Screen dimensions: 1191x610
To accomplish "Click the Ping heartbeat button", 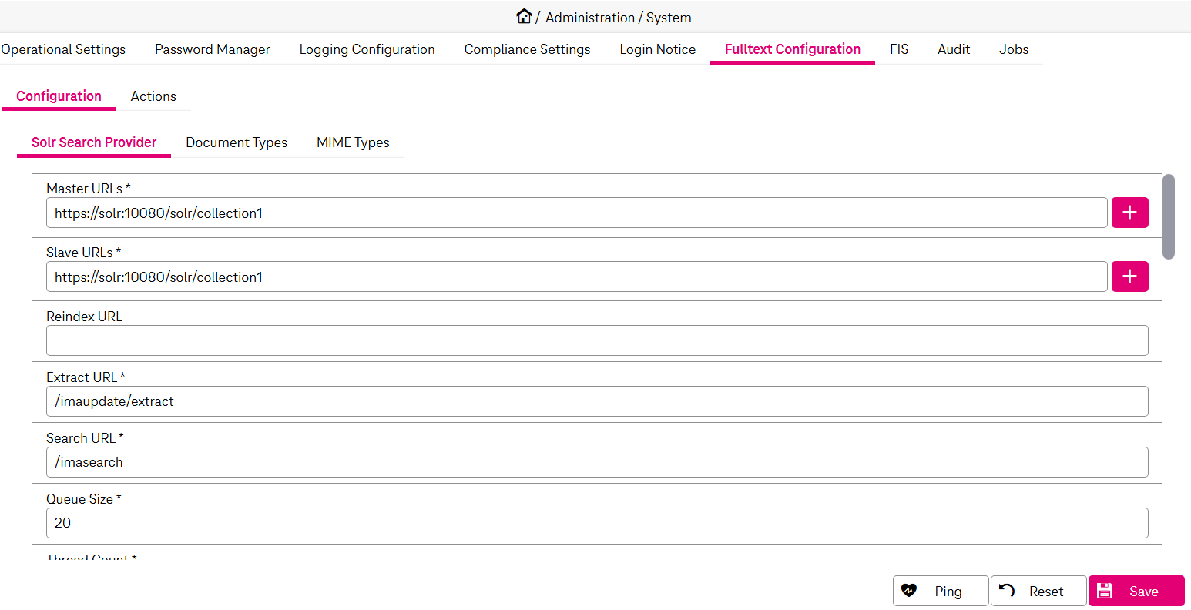I will 940,592.
